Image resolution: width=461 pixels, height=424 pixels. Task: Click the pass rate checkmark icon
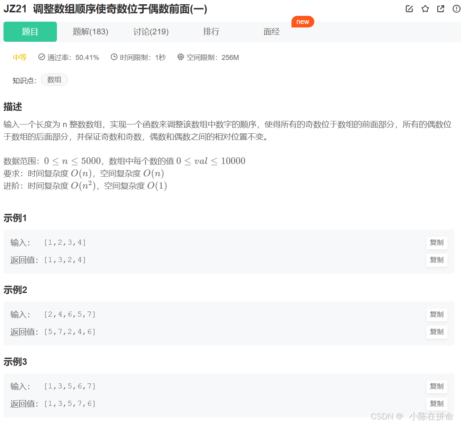pos(42,57)
